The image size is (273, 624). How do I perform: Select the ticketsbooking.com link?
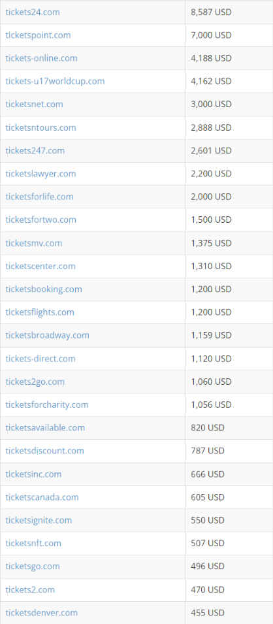(44, 289)
